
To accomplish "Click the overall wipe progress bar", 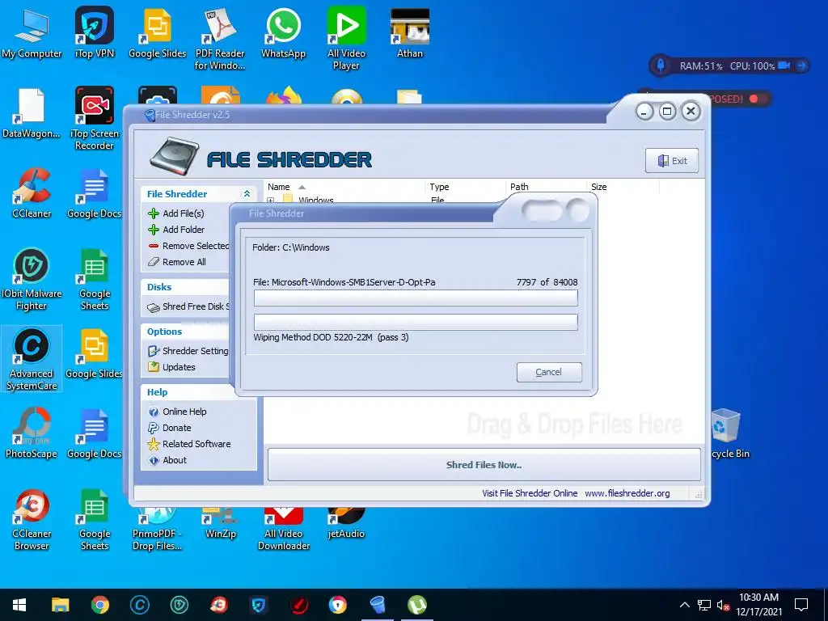I will (416, 322).
